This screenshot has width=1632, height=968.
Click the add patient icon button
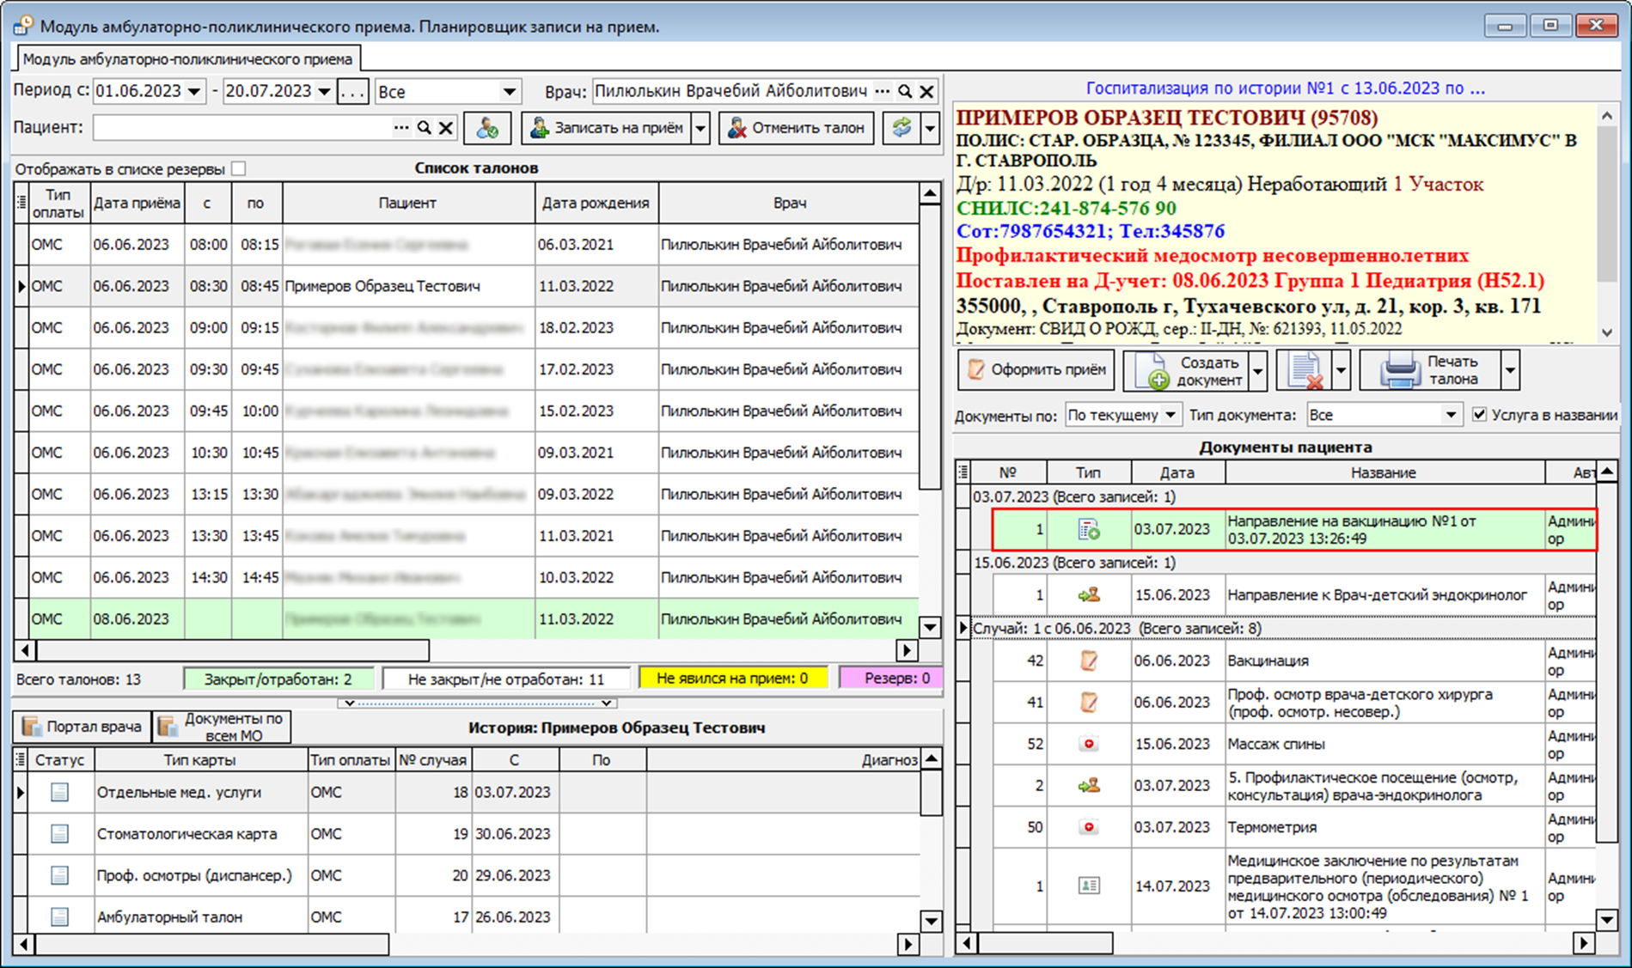(487, 129)
